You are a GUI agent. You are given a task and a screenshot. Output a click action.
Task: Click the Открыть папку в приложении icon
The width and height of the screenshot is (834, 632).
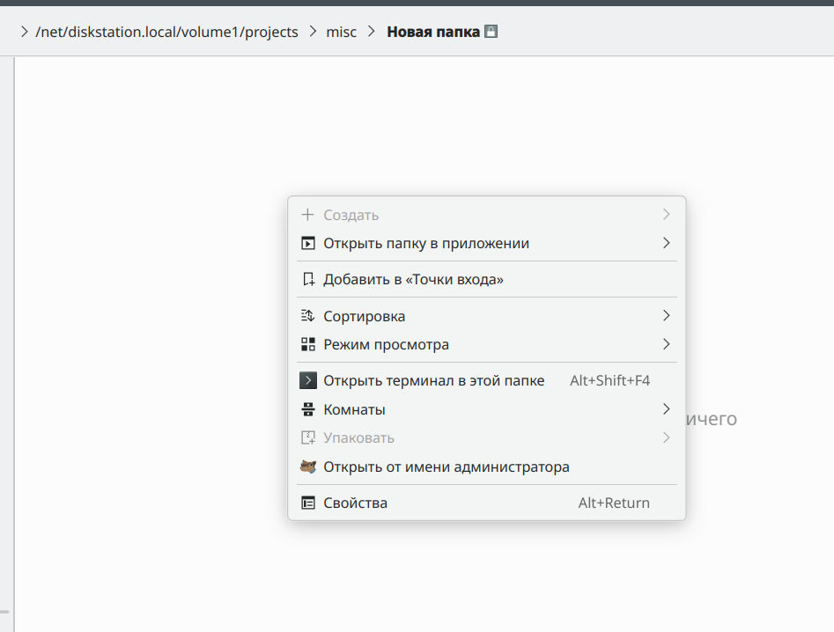click(308, 244)
